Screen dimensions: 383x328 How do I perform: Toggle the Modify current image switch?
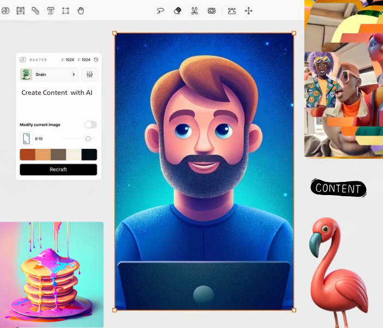click(90, 125)
